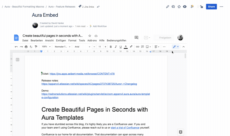The width and height of the screenshot is (230, 136).
Task: Open the Confluence more actions menu
Action: tap(221, 7)
